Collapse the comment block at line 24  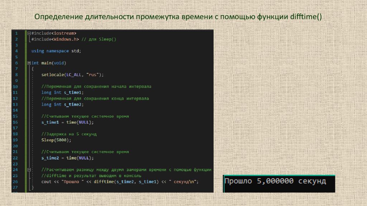pyautogui.click(x=29, y=170)
